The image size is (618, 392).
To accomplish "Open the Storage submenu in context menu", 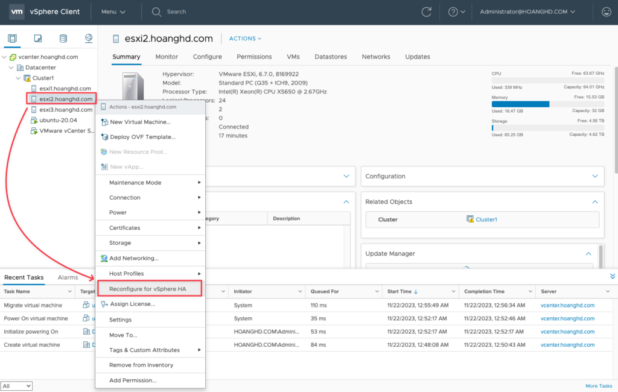I will coord(150,242).
